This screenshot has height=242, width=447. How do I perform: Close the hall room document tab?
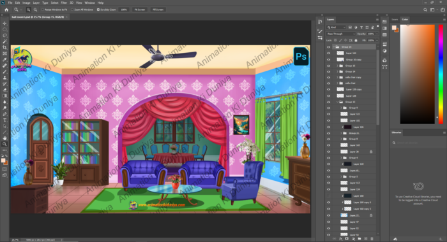click(x=66, y=17)
